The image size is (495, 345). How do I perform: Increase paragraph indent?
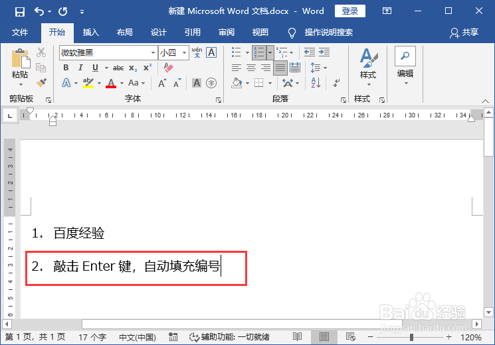point(324,52)
